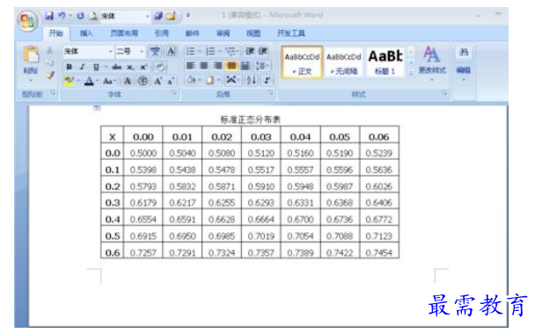Image resolution: width=535 pixels, height=333 pixels.
Task: Toggle Subscript formatting
Action: [130, 67]
